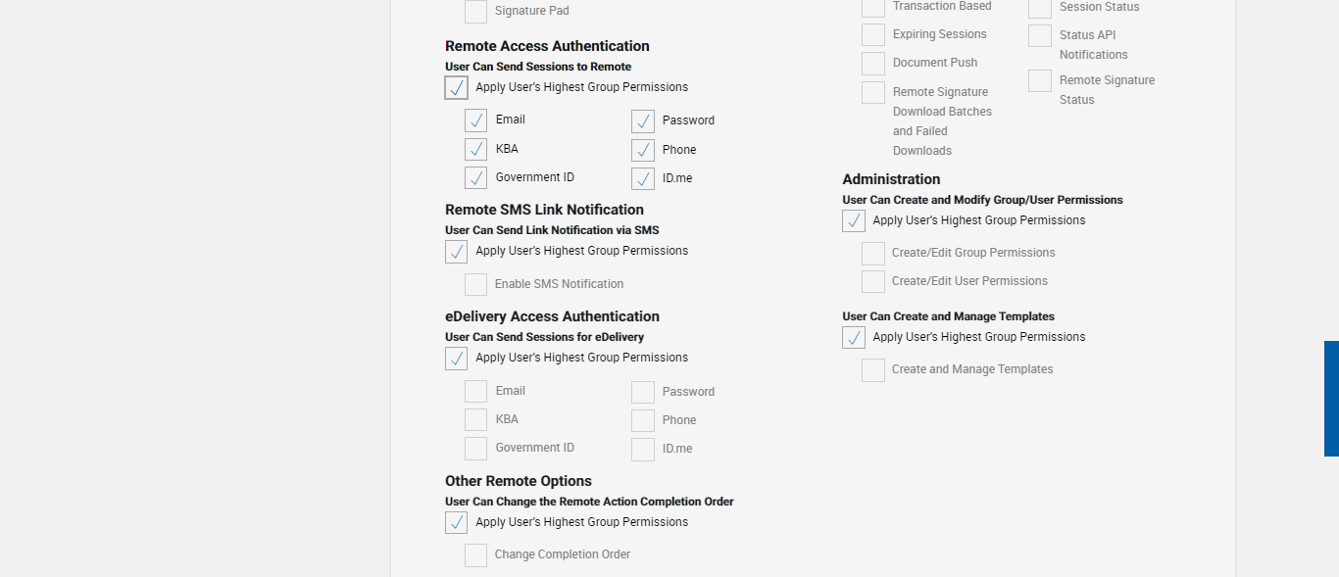The width and height of the screenshot is (1339, 577).
Task: Select Government ID under eDelivery Access Authentication
Action: (476, 449)
